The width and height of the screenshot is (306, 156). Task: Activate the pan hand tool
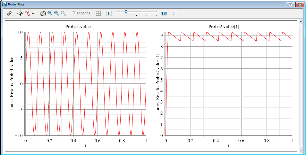tap(43, 13)
